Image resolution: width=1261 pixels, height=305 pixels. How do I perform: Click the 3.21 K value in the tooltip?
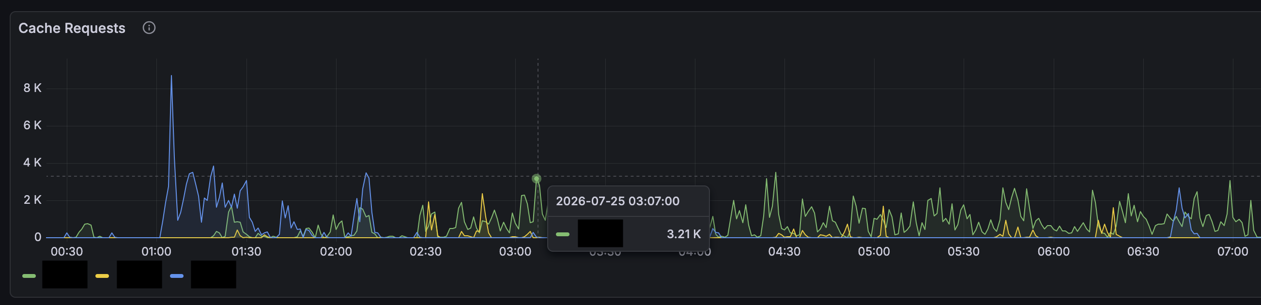pos(684,234)
